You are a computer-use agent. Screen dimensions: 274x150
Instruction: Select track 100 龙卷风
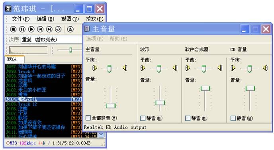click(x=43, y=81)
